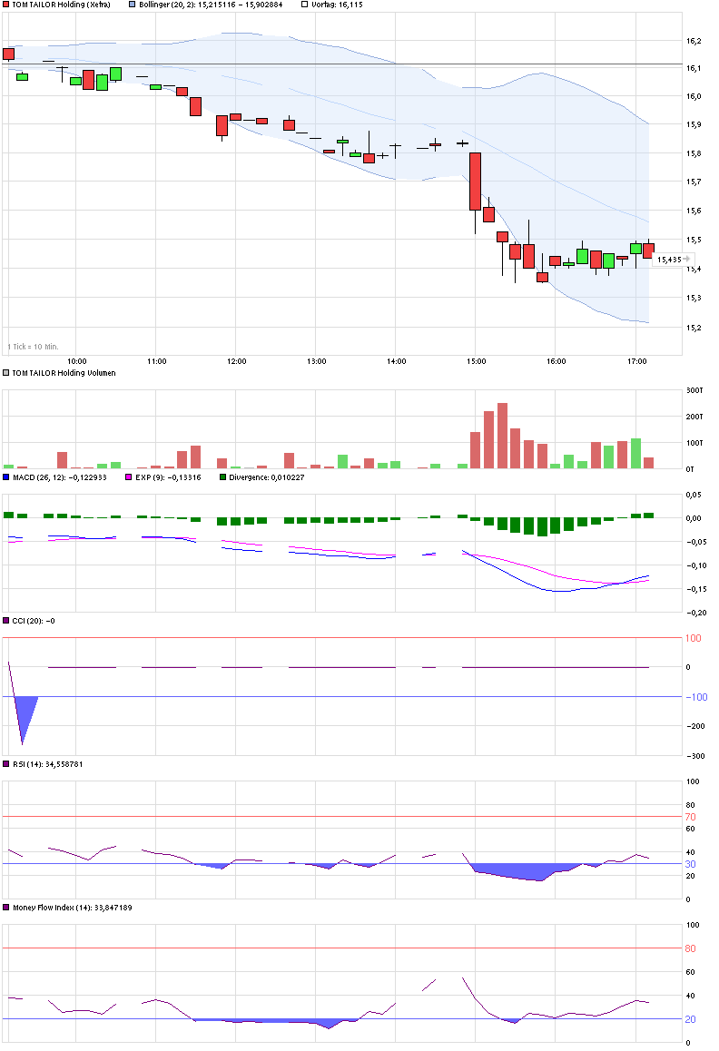719x1051 pixels.
Task: Click the red 80 level on Money Flow axis
Action: click(690, 948)
